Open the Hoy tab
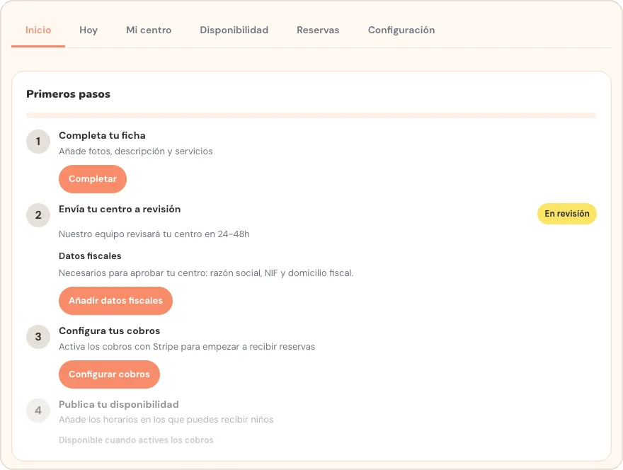623x470 pixels. (x=88, y=30)
